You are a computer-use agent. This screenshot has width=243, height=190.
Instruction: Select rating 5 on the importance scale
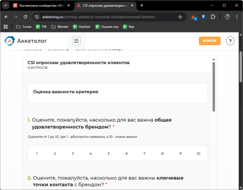(x=108, y=153)
